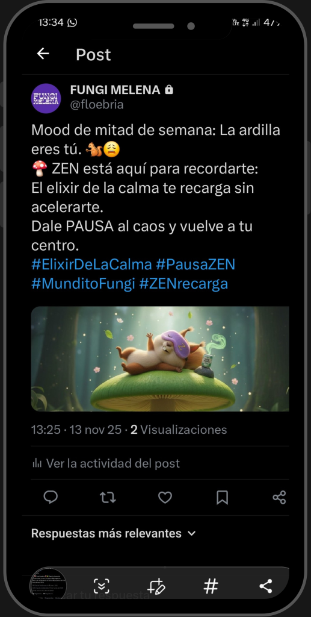View the squirrel on mushroom image
Image resolution: width=311 pixels, height=617 pixels.
coord(160,359)
